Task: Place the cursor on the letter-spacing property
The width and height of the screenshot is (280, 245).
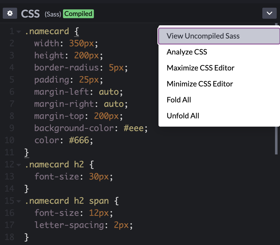Action: [x=69, y=225]
